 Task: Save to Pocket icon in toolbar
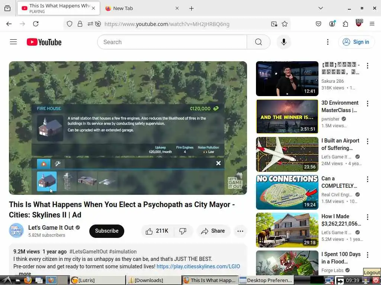click(318, 24)
